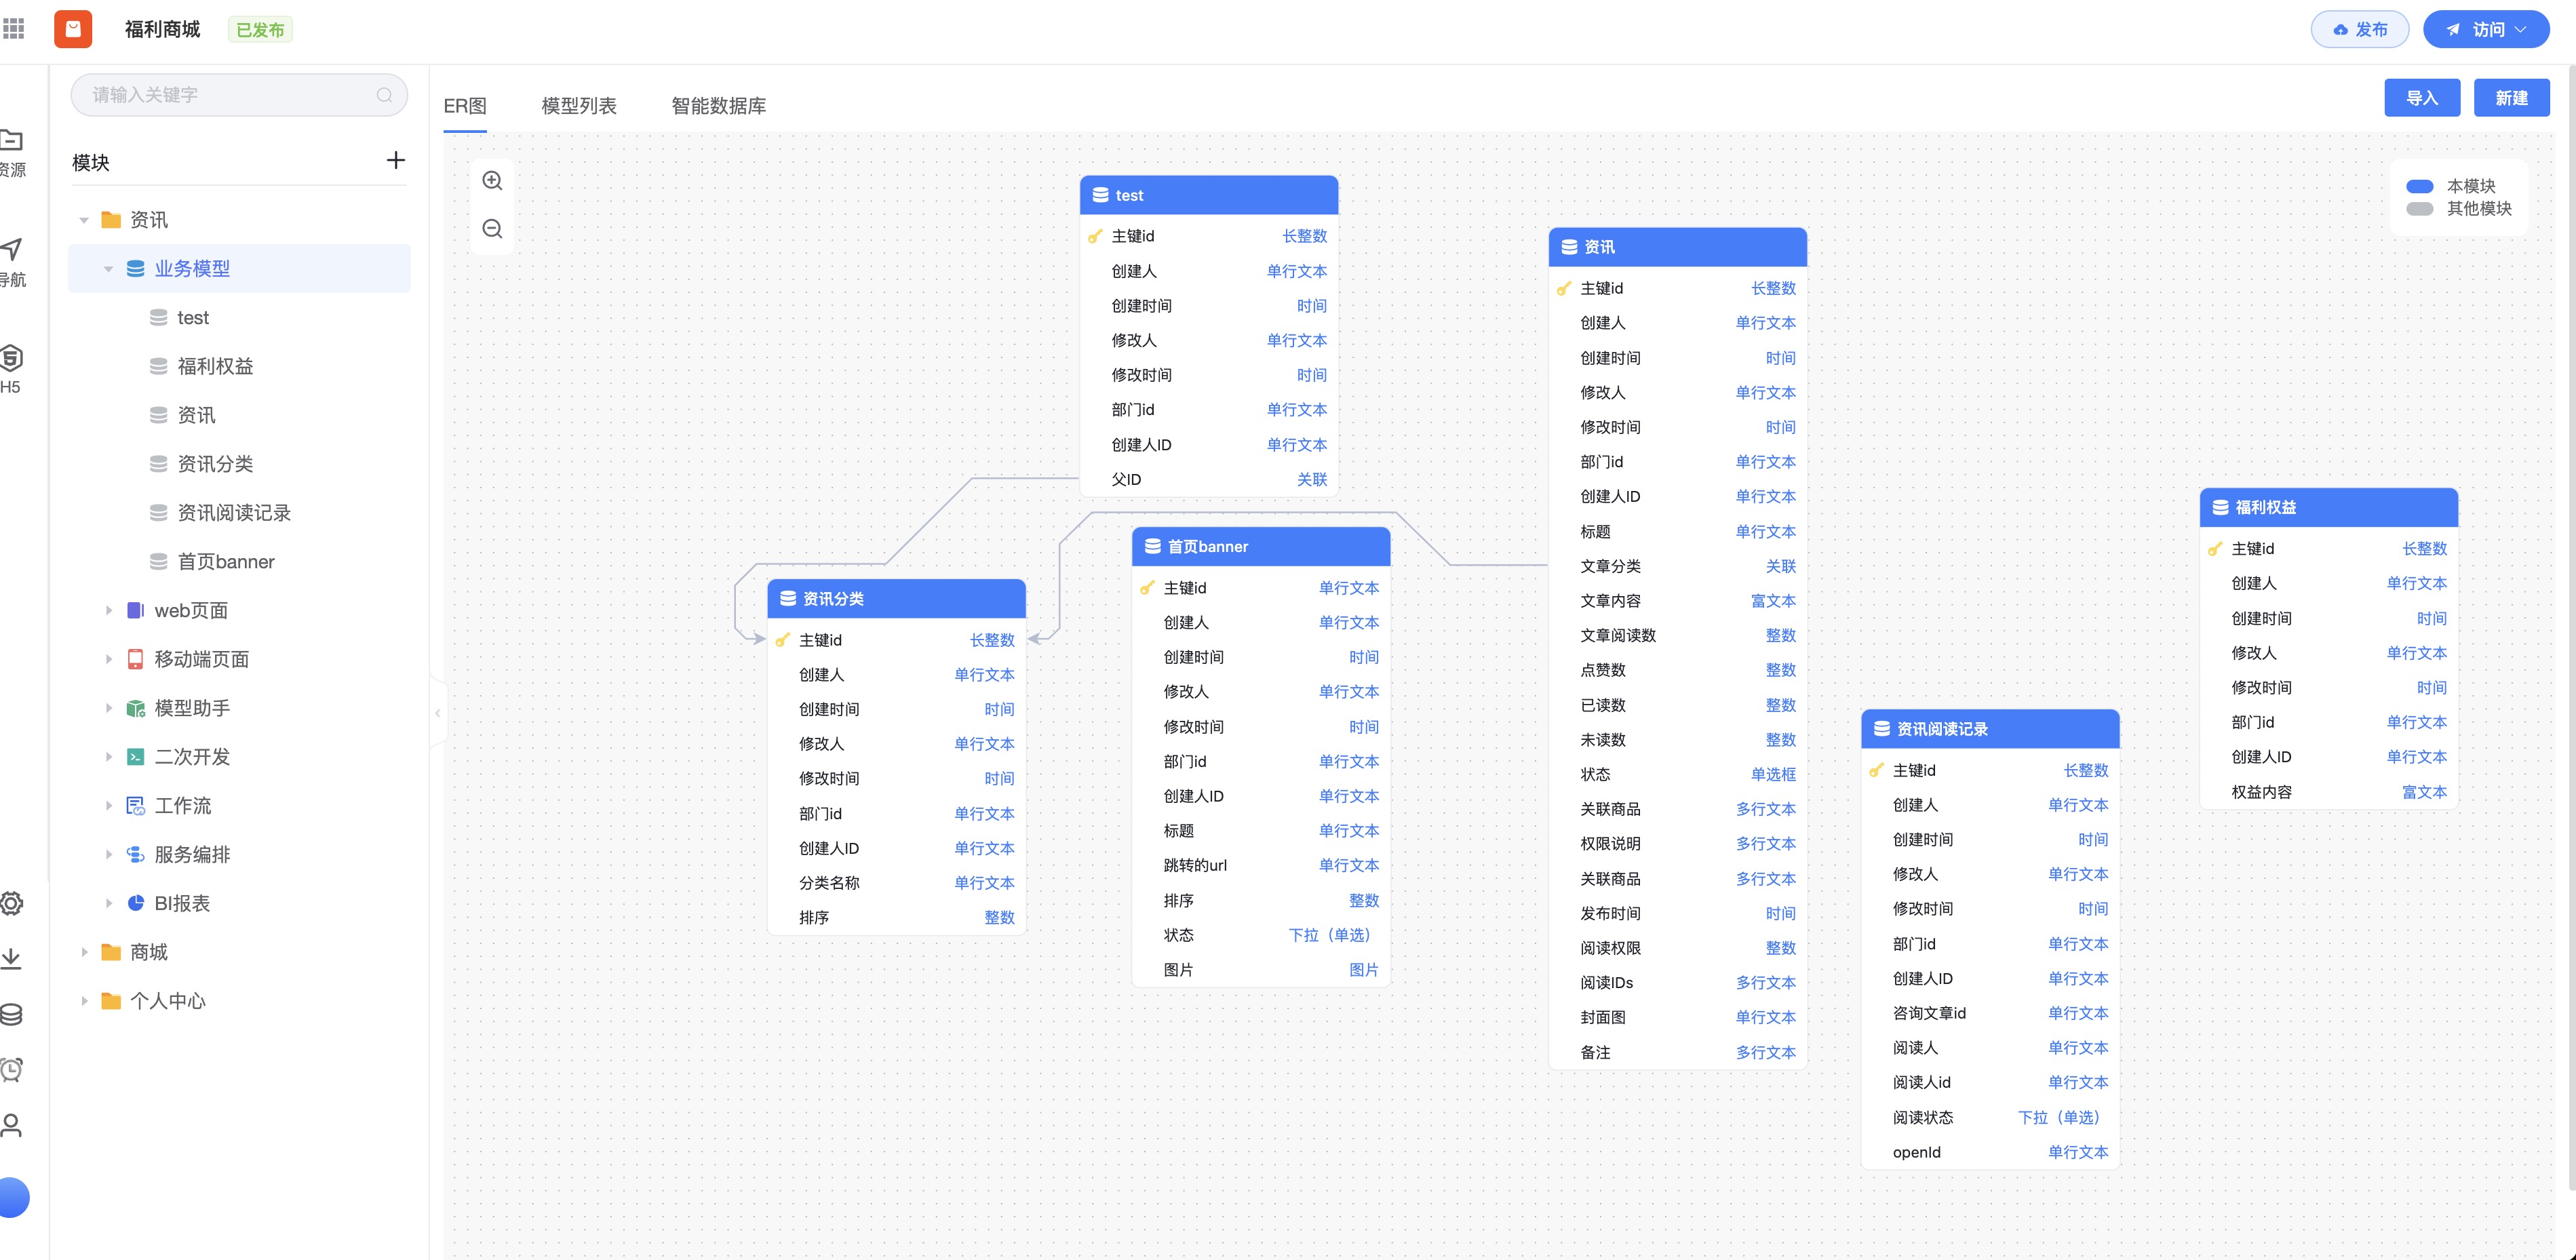Expand the 个人中心 folder
Image resolution: width=2576 pixels, height=1260 pixels.
84,1001
